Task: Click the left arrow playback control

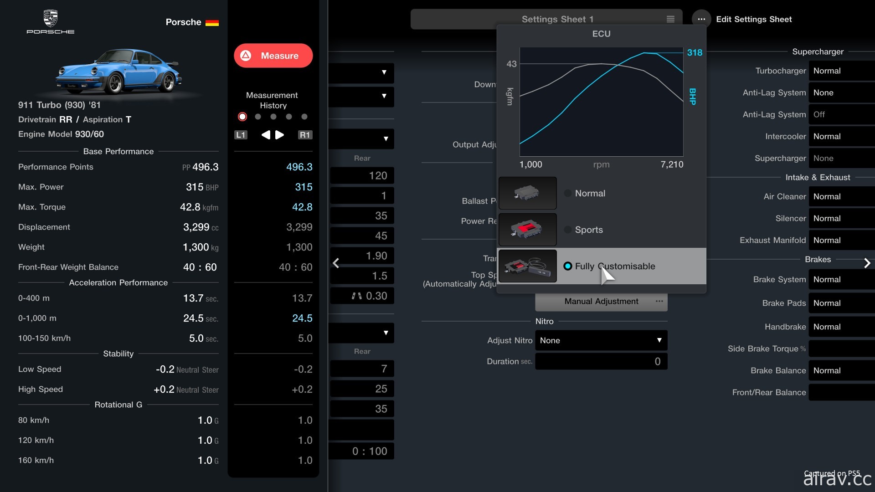Action: (x=264, y=134)
